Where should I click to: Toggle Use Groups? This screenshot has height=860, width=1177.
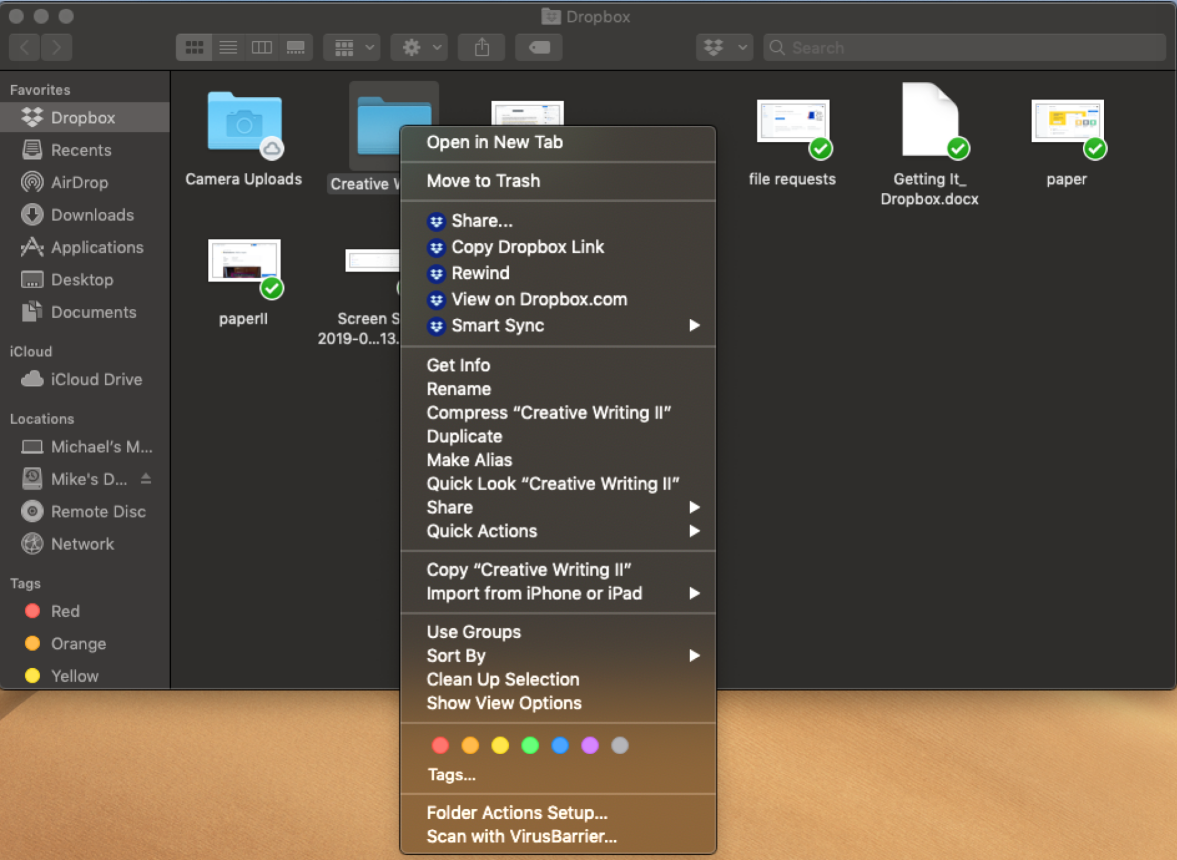point(558,632)
